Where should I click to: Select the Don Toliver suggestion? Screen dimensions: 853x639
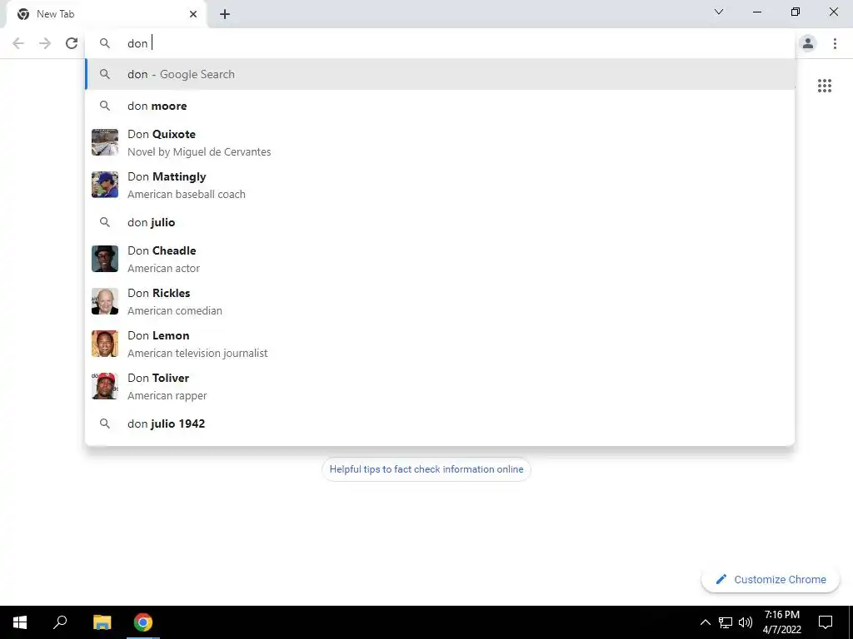pos(440,386)
